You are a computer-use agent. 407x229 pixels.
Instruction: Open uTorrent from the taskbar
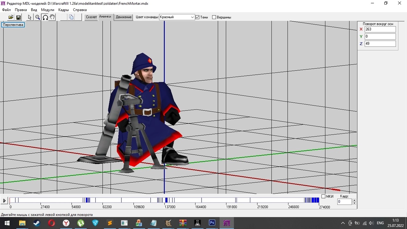(80, 223)
